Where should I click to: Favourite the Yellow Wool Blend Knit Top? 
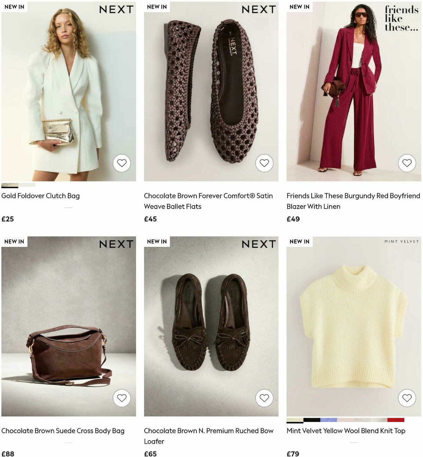pyautogui.click(x=407, y=398)
